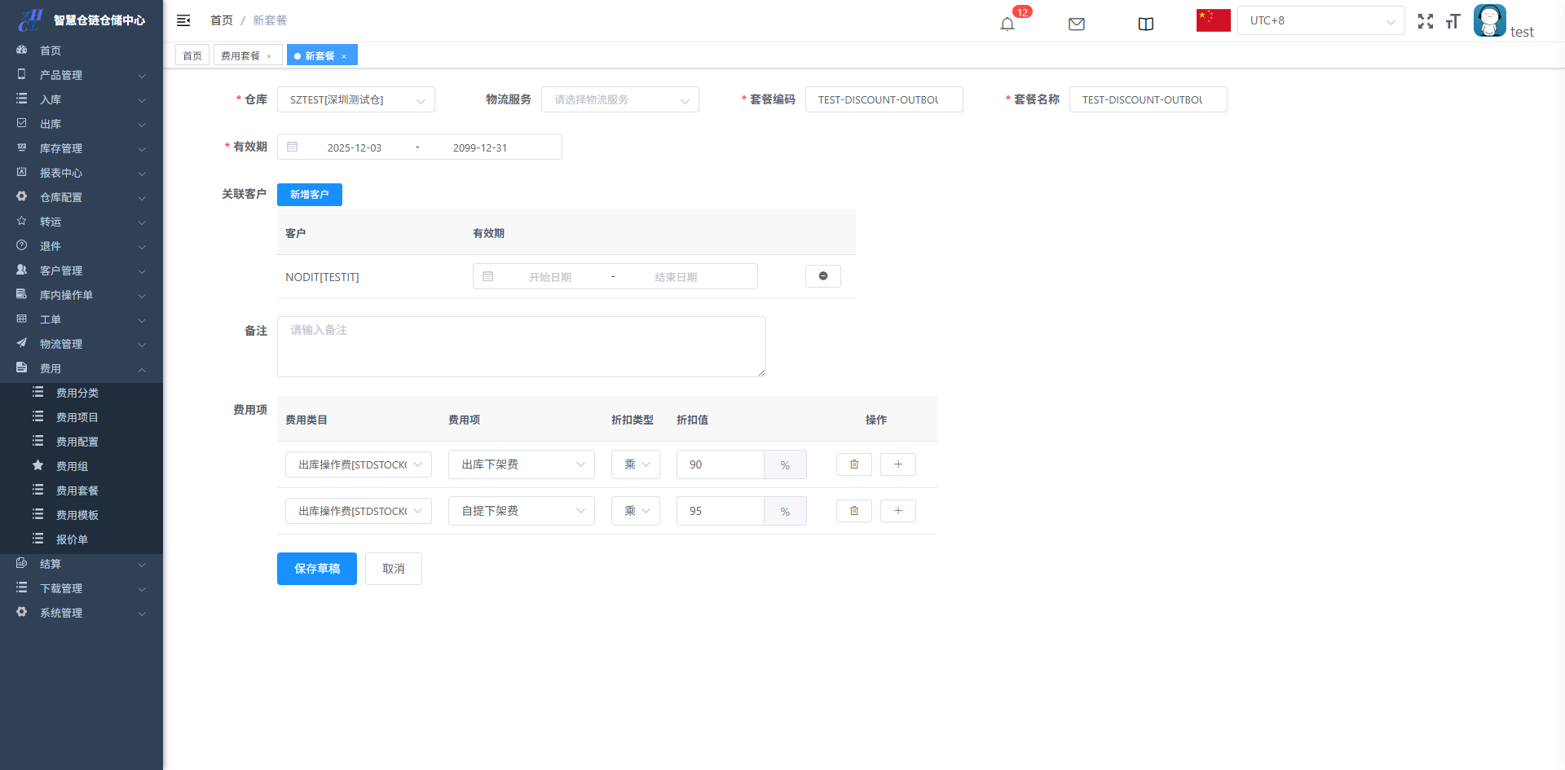
Task: Remove customer NODIT[TESTIT] from the list
Action: [x=822, y=276]
